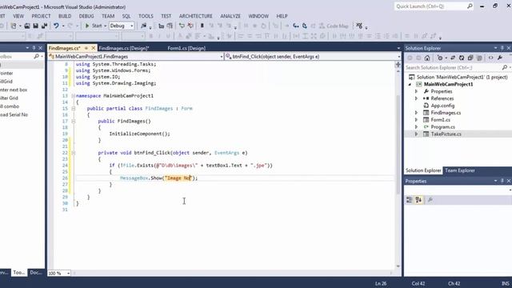The width and height of the screenshot is (512, 288).
Task: Refresh the Solution Explorer
Action: click(462, 58)
